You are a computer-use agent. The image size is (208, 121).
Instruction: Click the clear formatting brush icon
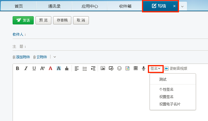67,68
